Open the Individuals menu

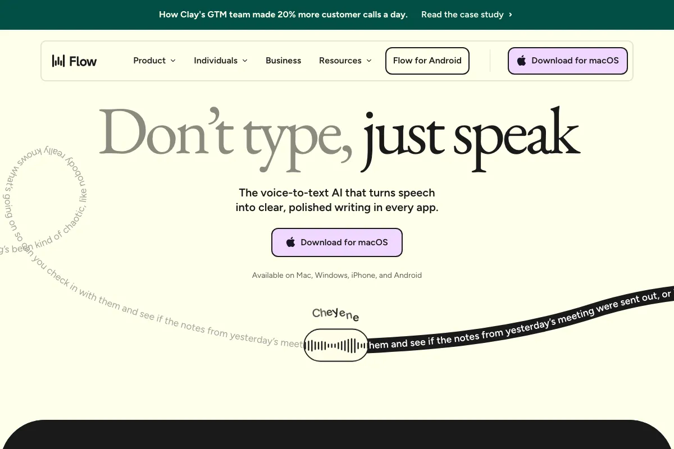tap(216, 61)
